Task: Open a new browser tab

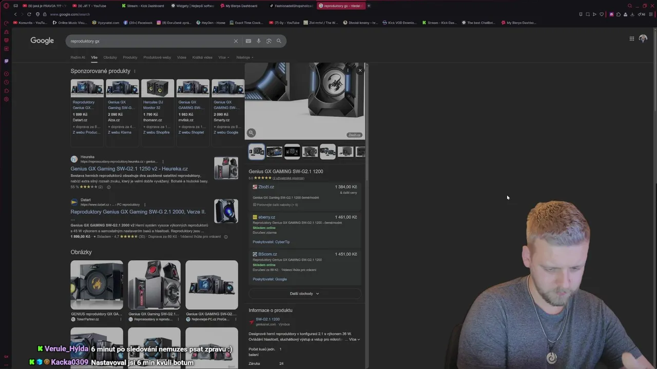Action: [369, 6]
